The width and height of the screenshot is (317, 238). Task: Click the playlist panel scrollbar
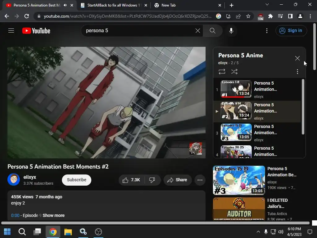(303, 107)
